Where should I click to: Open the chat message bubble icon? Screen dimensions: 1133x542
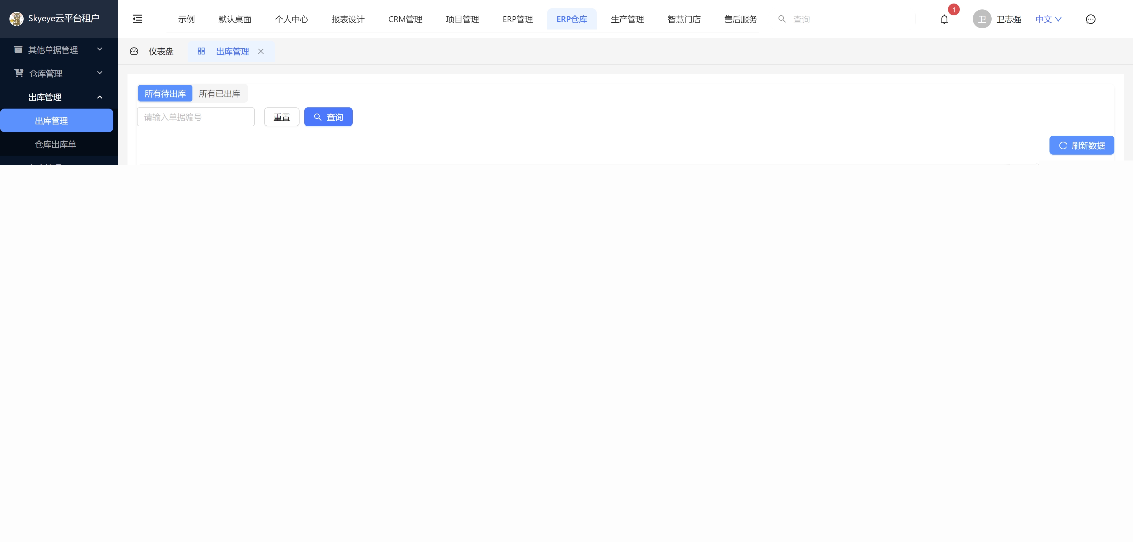1090,19
